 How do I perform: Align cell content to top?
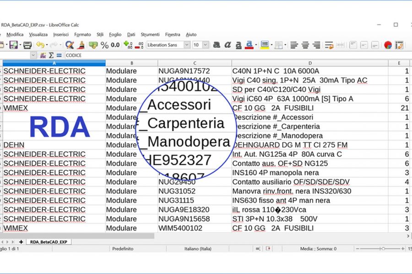pos(353,45)
